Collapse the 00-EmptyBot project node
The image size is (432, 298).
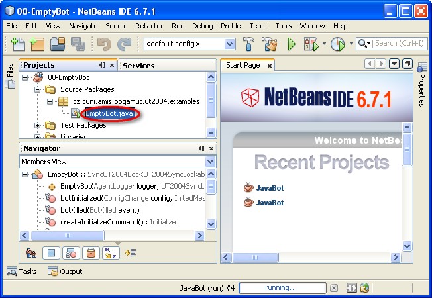coord(25,77)
